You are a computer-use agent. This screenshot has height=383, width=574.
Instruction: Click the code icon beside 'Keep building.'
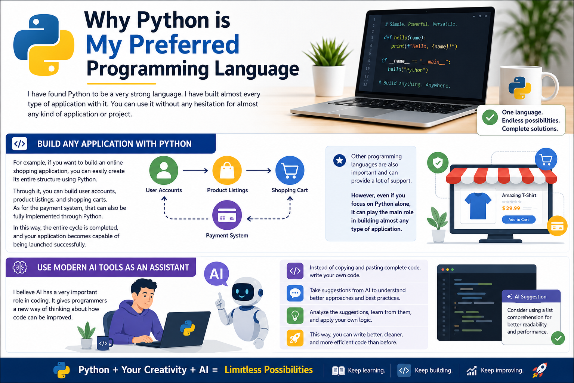pos(404,370)
